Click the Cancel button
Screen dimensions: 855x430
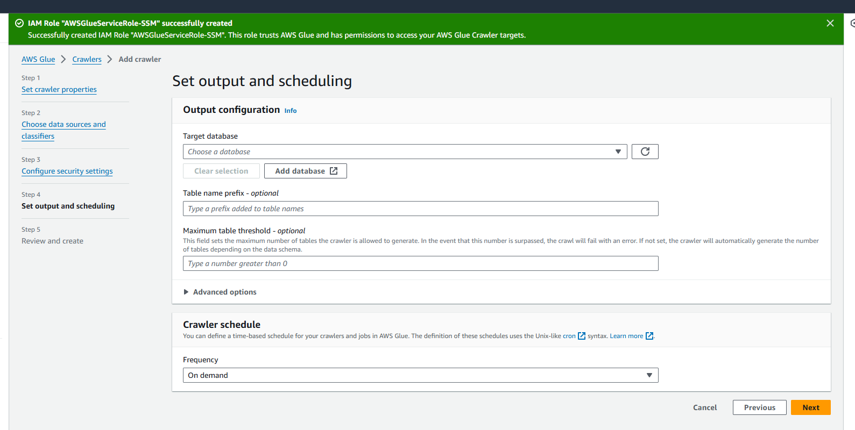[705, 407]
